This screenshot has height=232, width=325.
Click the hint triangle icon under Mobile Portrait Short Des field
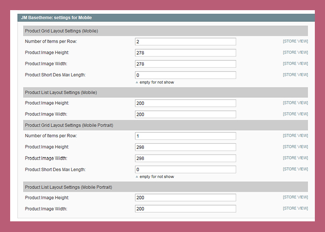137,177
